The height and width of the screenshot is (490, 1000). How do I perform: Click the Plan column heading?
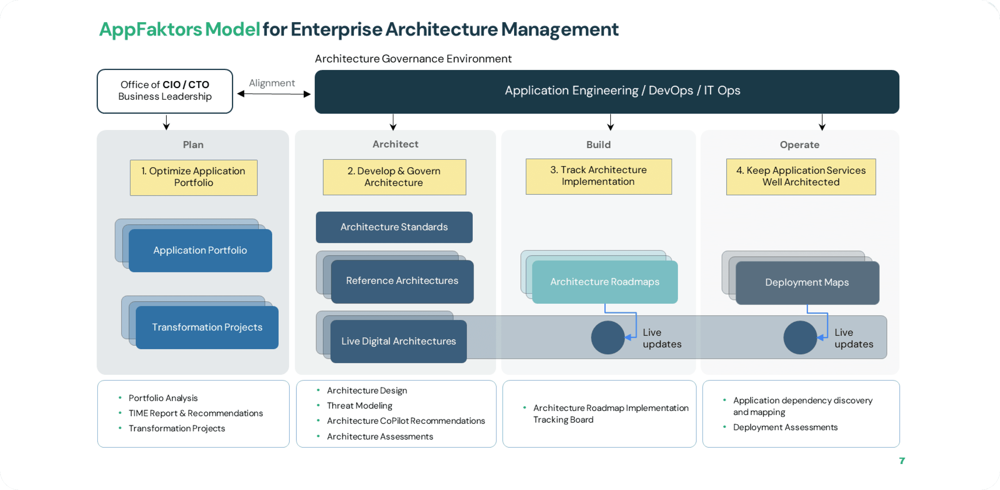pyautogui.click(x=193, y=145)
